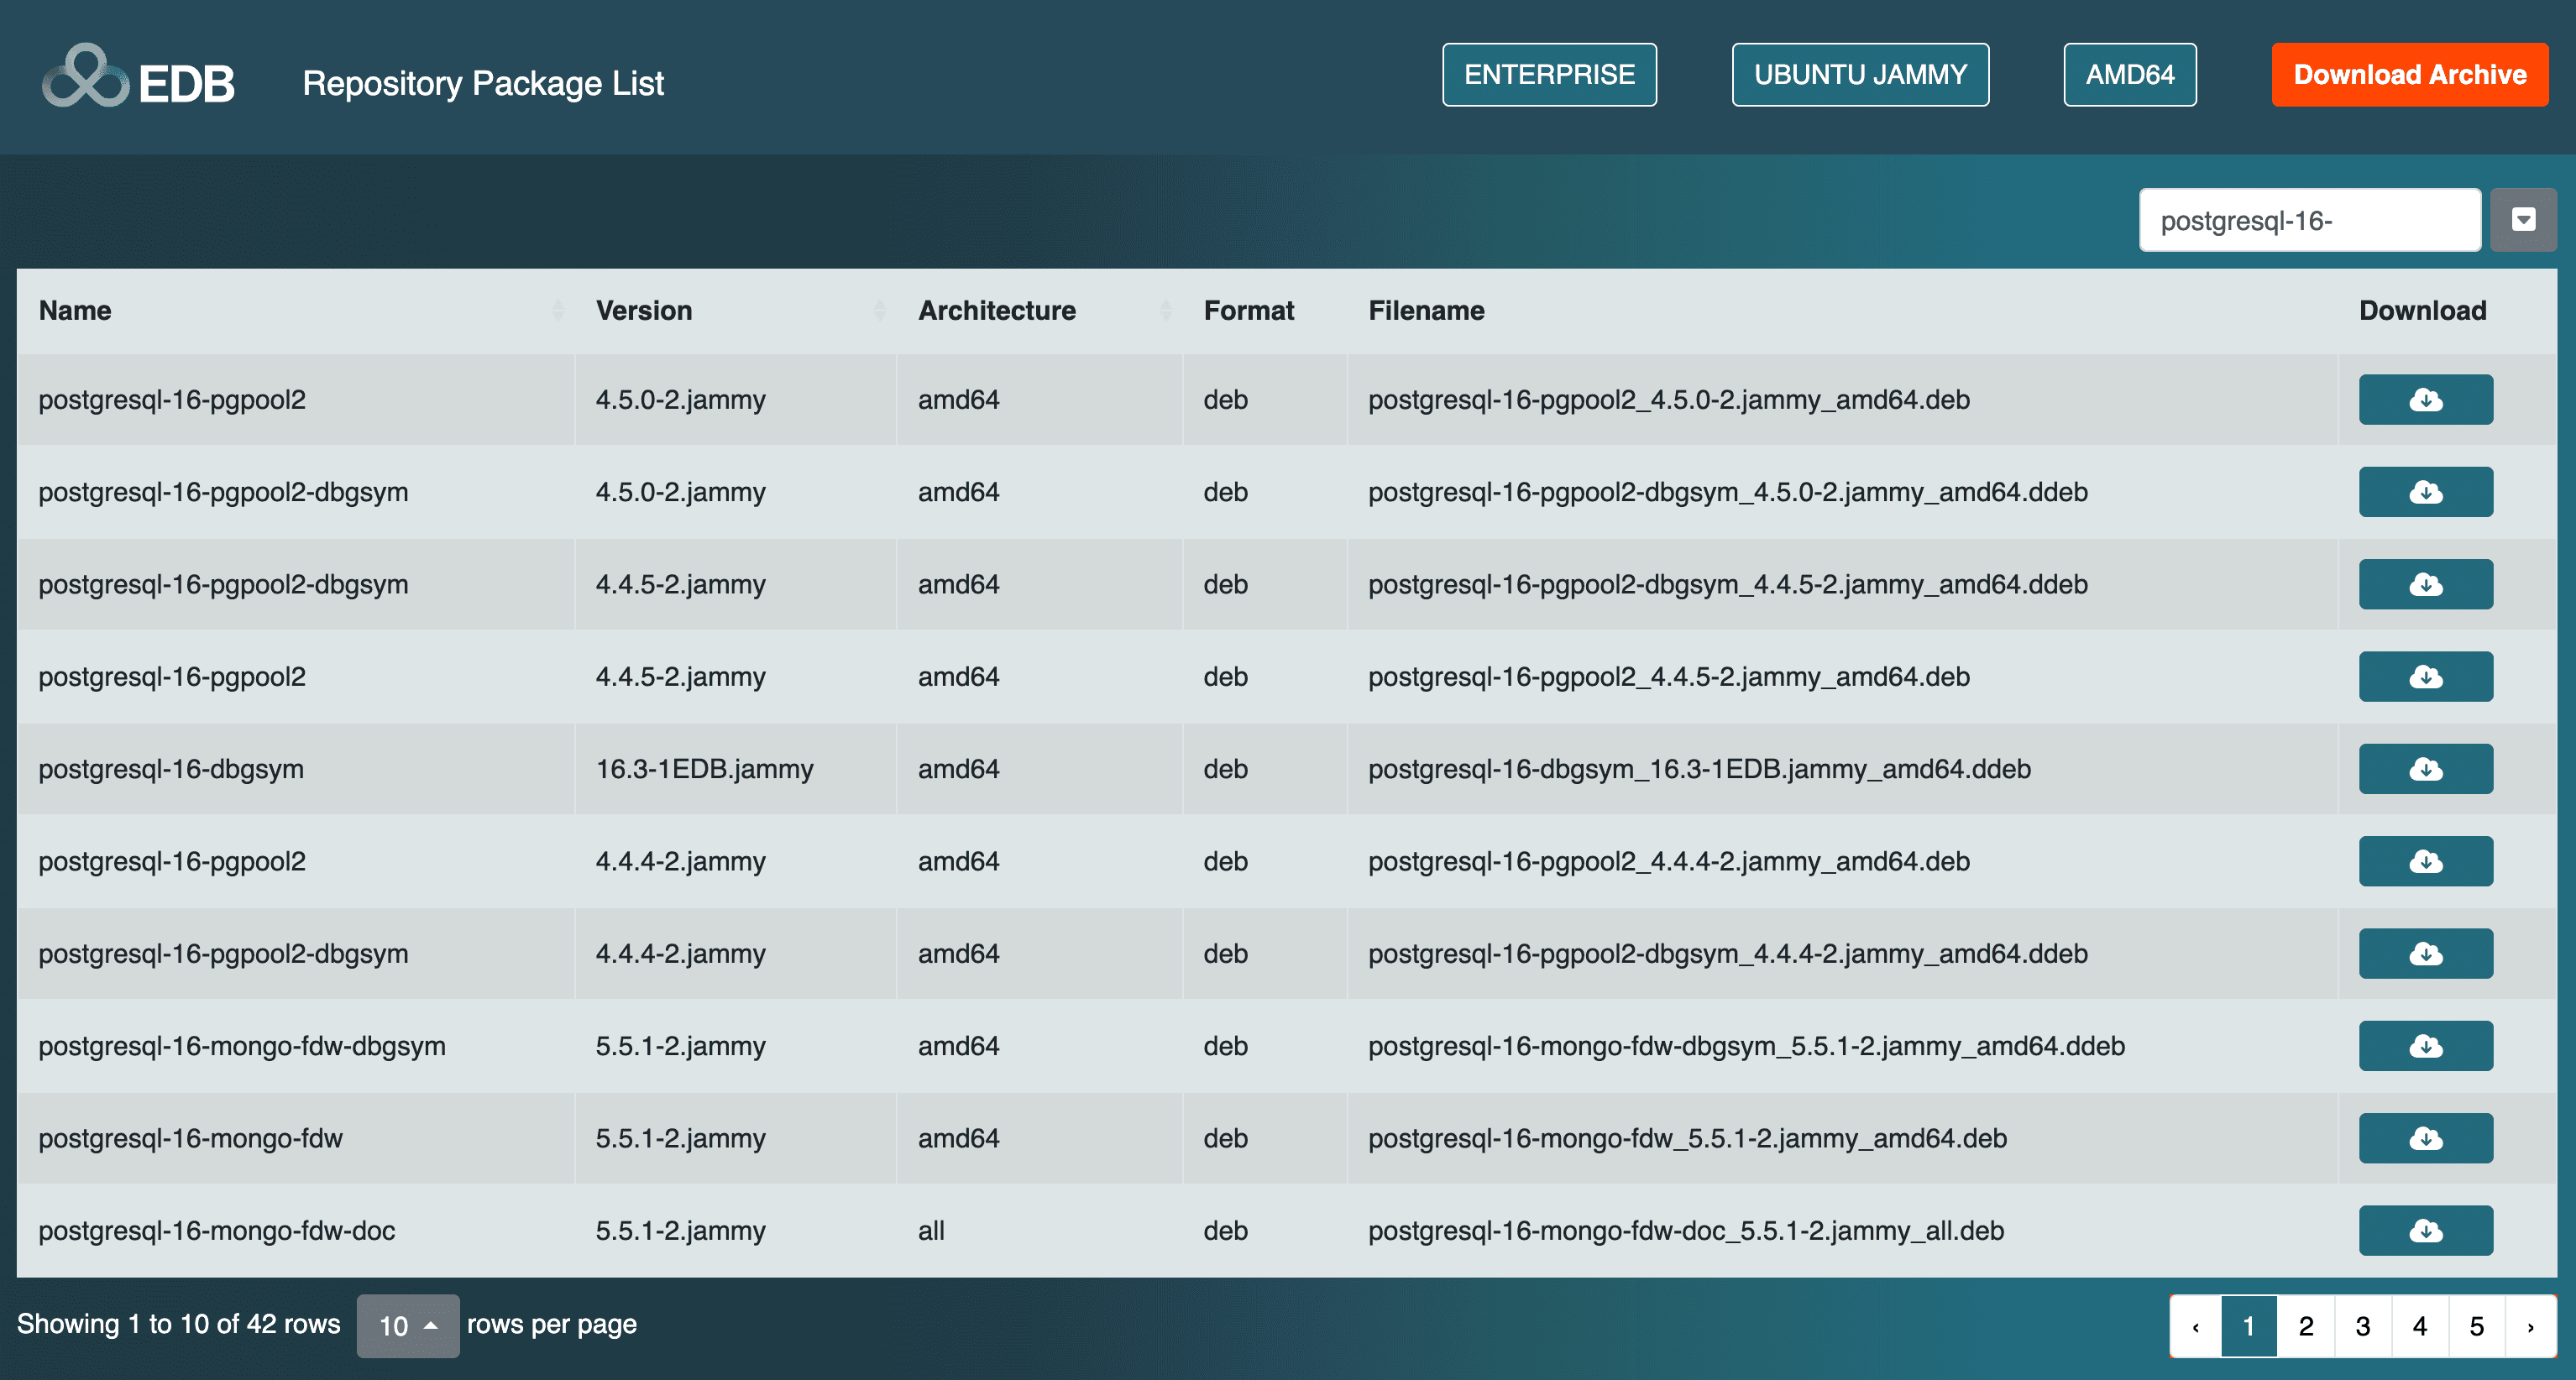Click the Download Archive button
The height and width of the screenshot is (1380, 2576).
click(2410, 74)
